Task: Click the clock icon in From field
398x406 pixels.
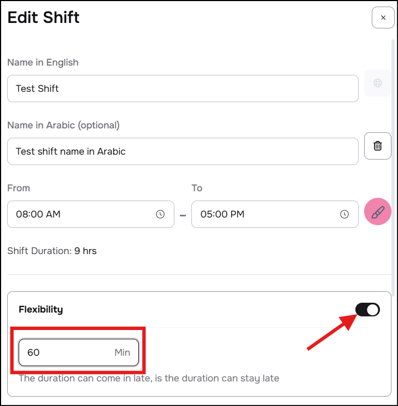Action: [160, 214]
